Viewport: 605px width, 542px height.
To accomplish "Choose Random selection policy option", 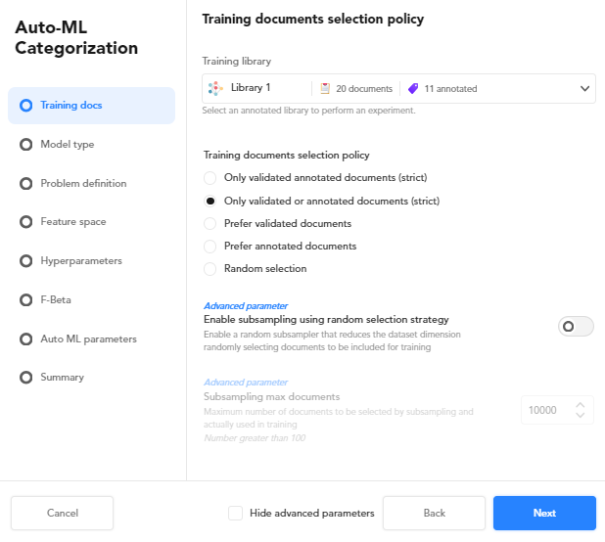I will tap(209, 268).
